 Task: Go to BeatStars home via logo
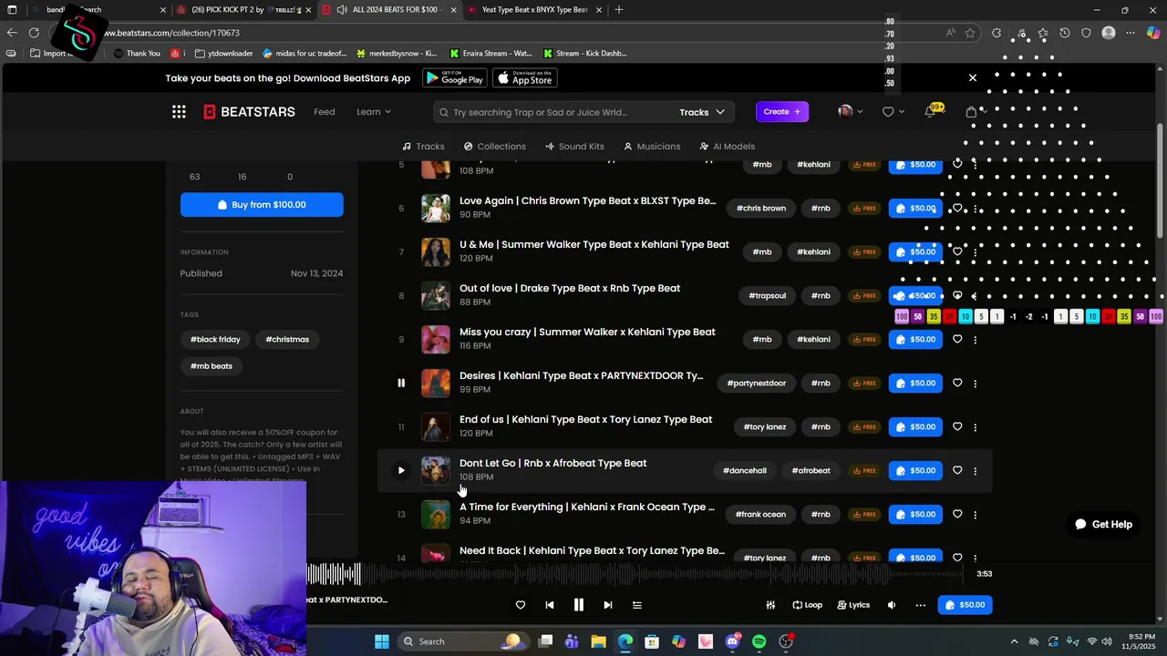click(x=249, y=111)
